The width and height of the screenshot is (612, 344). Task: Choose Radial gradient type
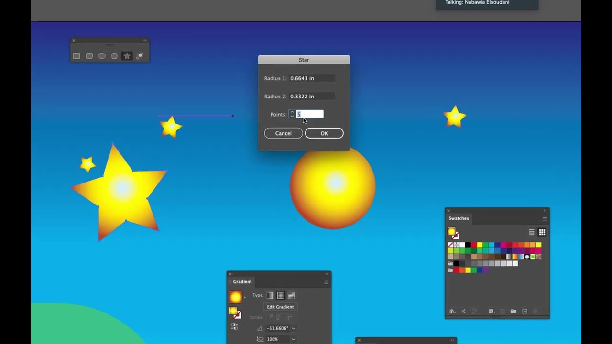click(x=281, y=295)
